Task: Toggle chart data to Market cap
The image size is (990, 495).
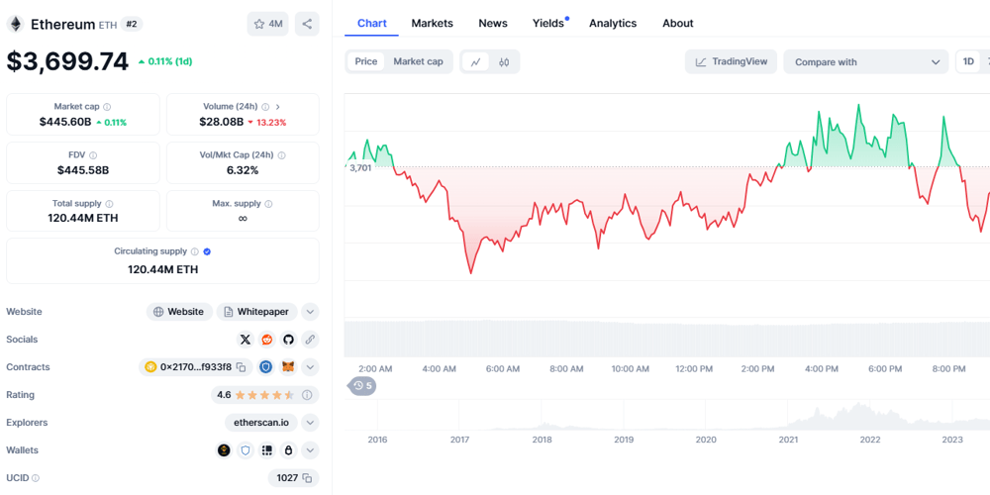Action: [418, 61]
